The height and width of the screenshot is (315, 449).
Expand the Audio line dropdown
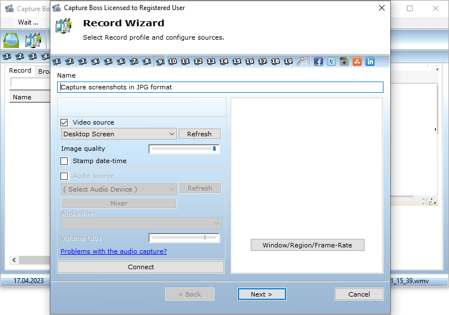coord(141,223)
